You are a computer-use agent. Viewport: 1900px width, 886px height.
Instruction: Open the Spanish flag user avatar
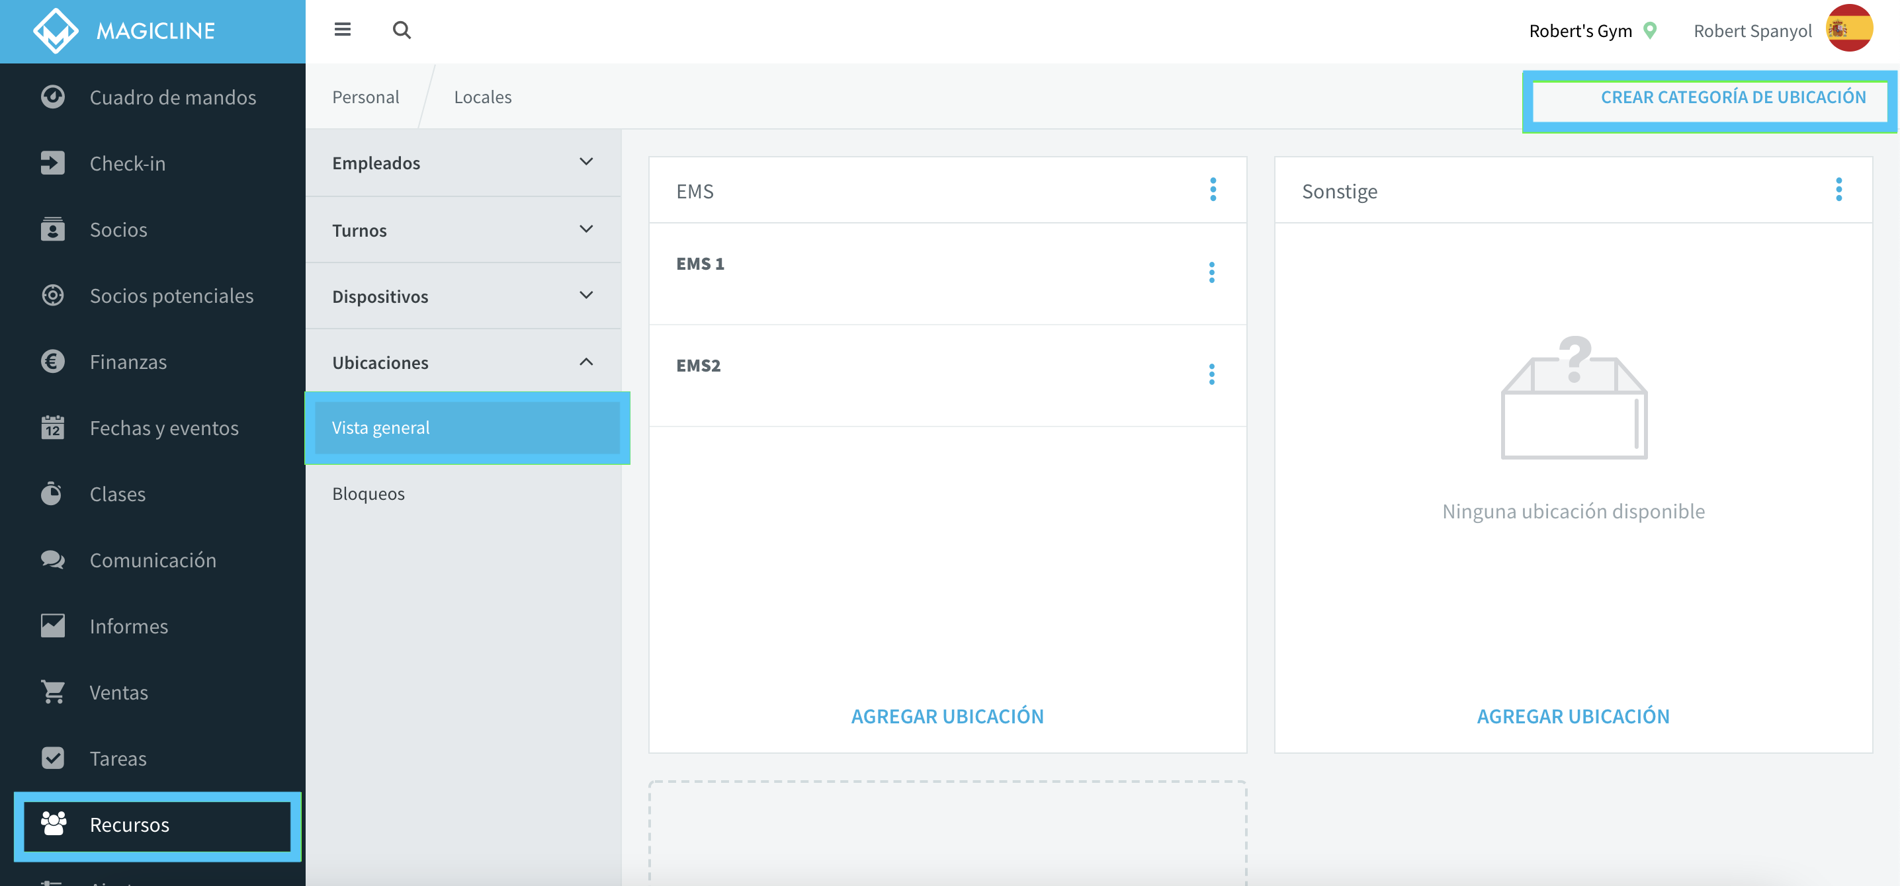point(1848,28)
